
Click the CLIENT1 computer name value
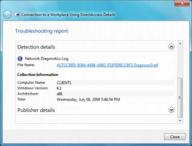click(64, 83)
